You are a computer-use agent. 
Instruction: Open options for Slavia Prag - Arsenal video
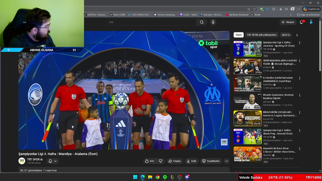[299, 130]
